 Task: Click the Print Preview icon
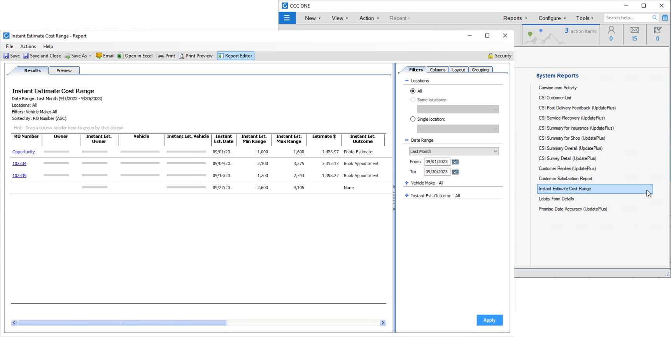click(x=182, y=56)
